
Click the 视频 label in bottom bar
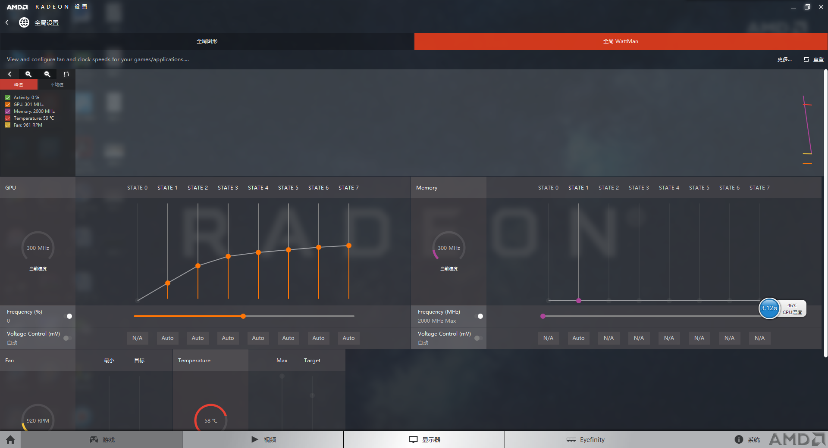[x=270, y=439]
